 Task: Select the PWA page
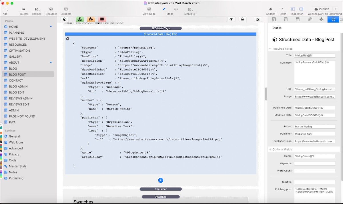pos(28,122)
